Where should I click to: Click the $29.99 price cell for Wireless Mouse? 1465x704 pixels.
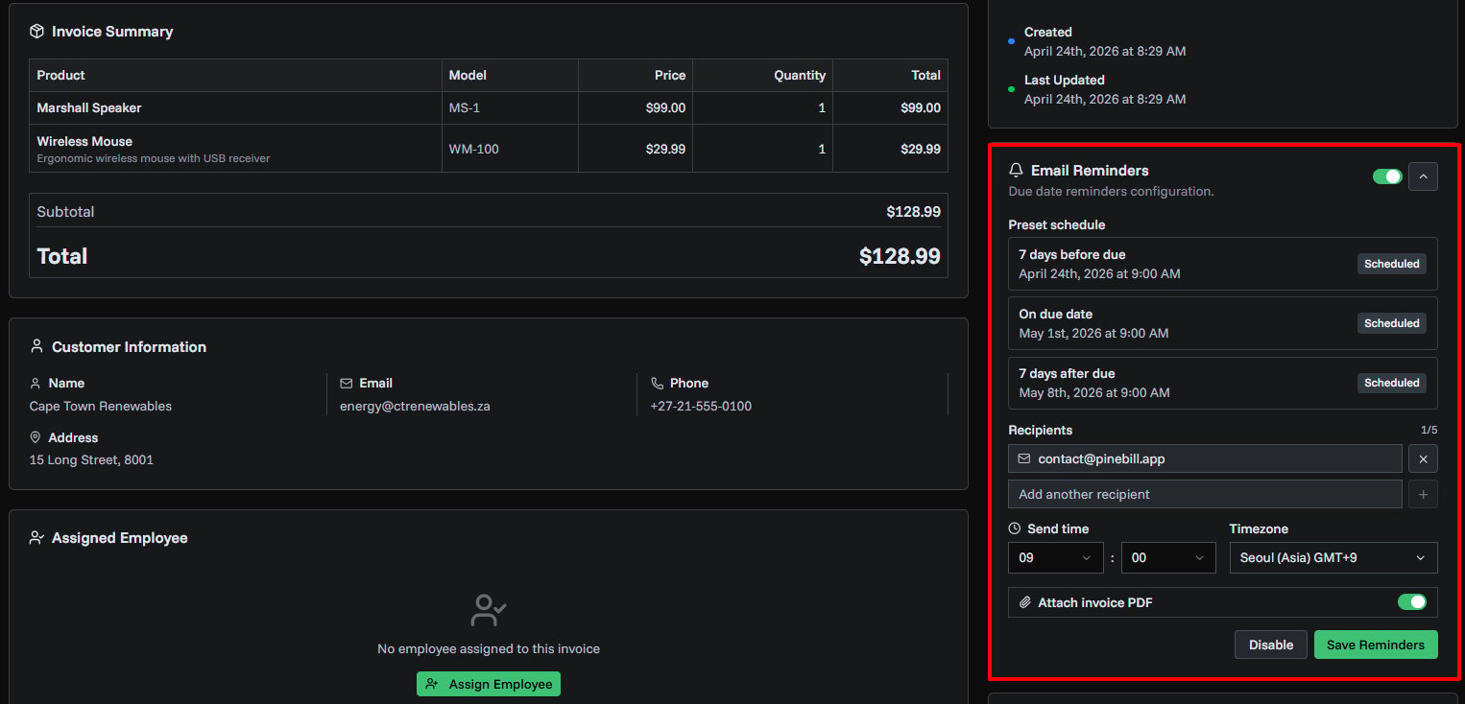coord(636,149)
